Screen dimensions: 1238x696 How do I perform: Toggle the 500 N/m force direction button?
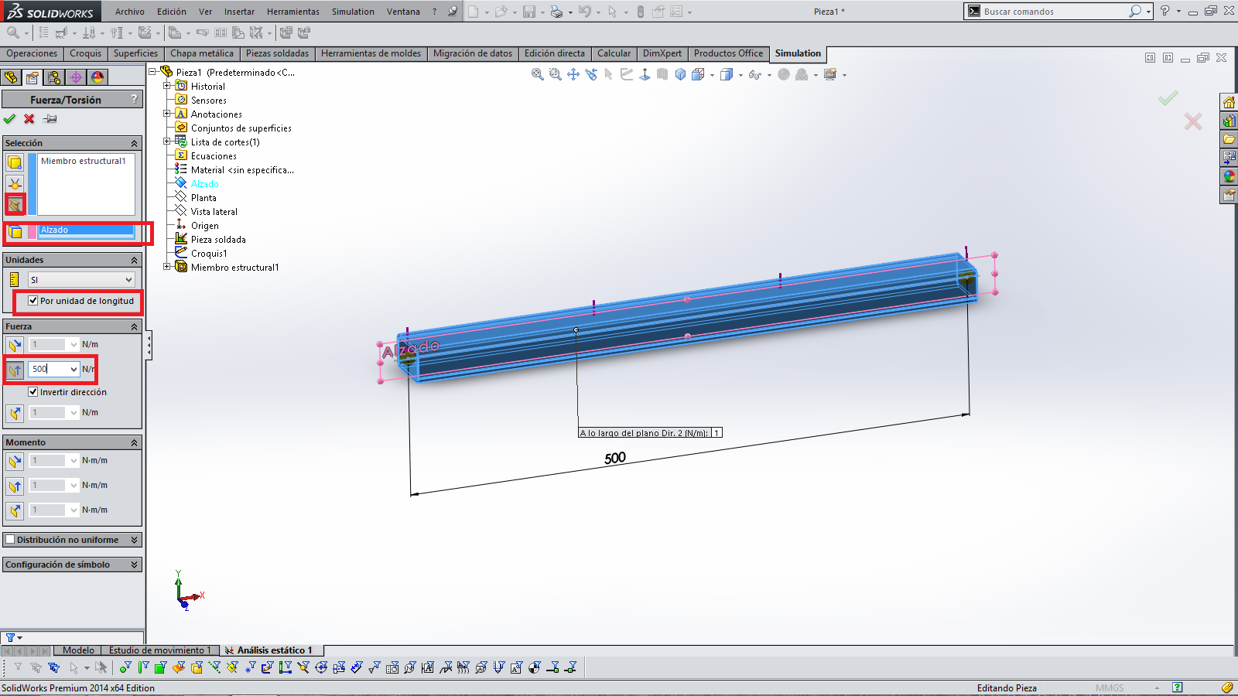pyautogui.click(x=15, y=370)
